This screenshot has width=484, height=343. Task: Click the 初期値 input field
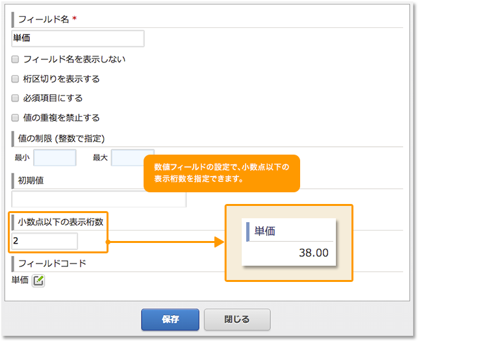click(x=99, y=199)
